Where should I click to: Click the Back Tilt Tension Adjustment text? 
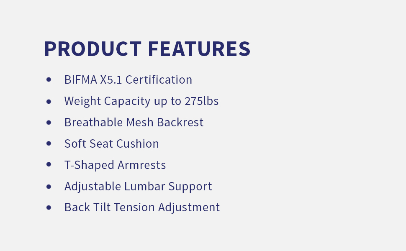pyautogui.click(x=142, y=207)
